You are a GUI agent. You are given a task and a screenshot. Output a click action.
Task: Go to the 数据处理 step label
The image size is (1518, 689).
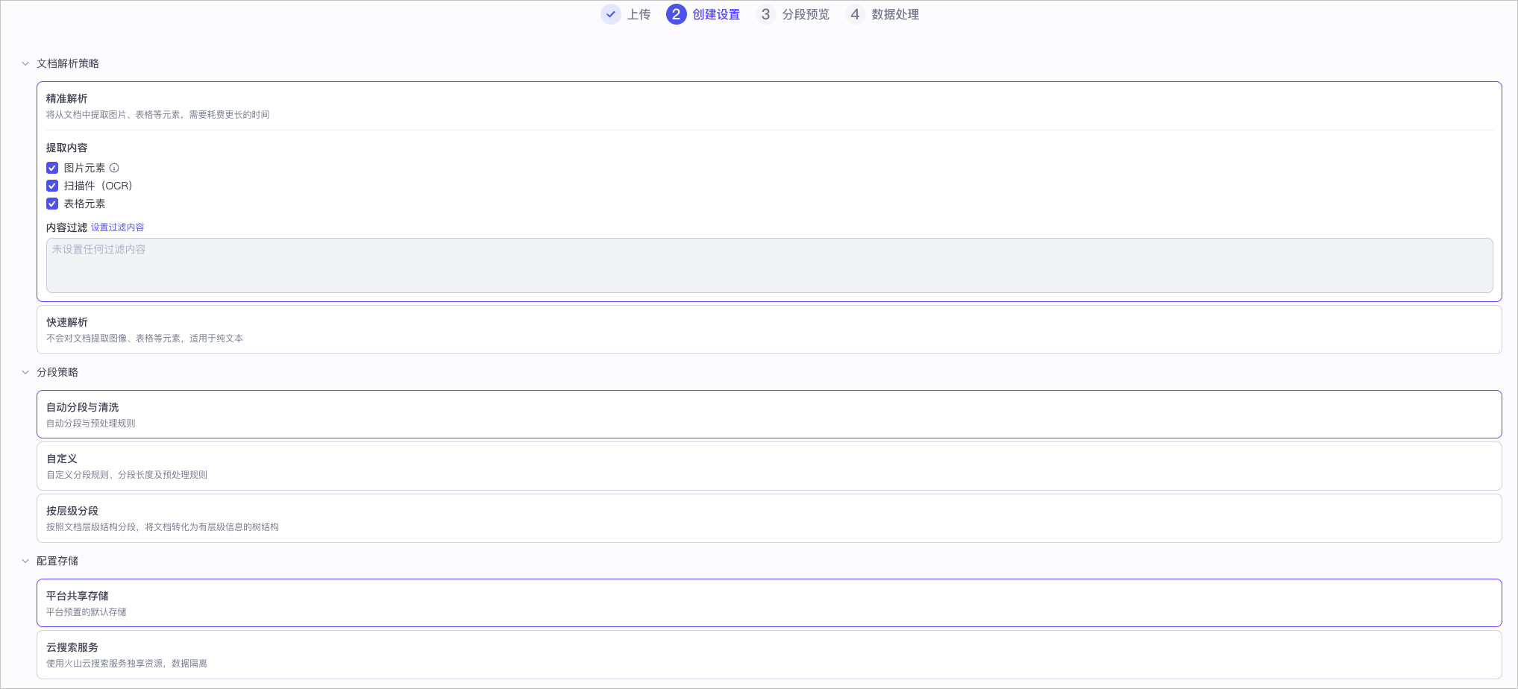pyautogui.click(x=895, y=14)
